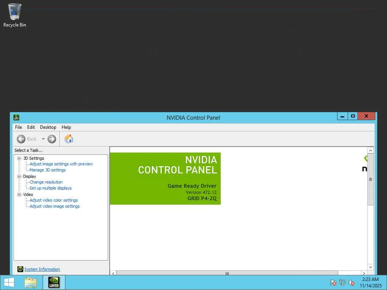Collapse the Video tree node
Image resolution: width=387 pixels, height=290 pixels.
(x=19, y=194)
